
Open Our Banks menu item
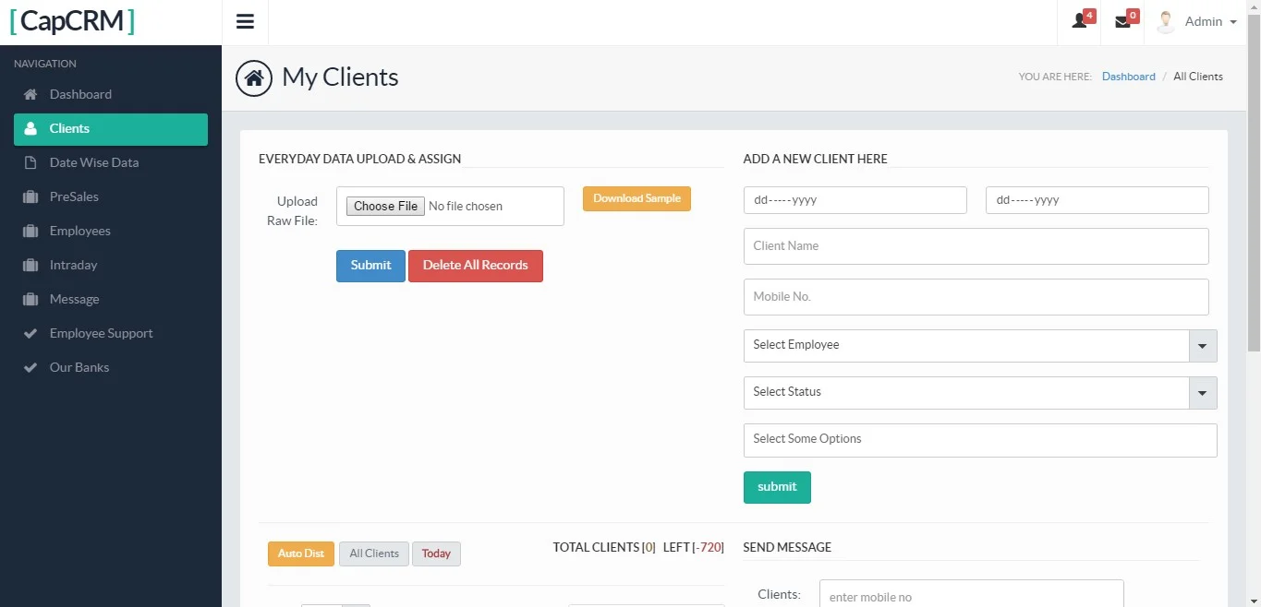[111, 367]
